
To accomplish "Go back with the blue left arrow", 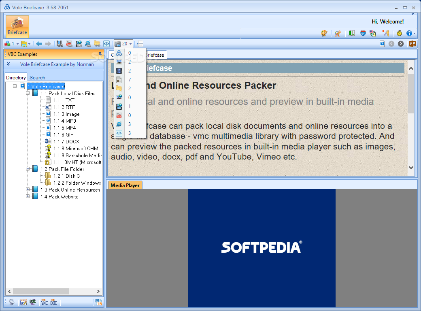I will click(39, 44).
